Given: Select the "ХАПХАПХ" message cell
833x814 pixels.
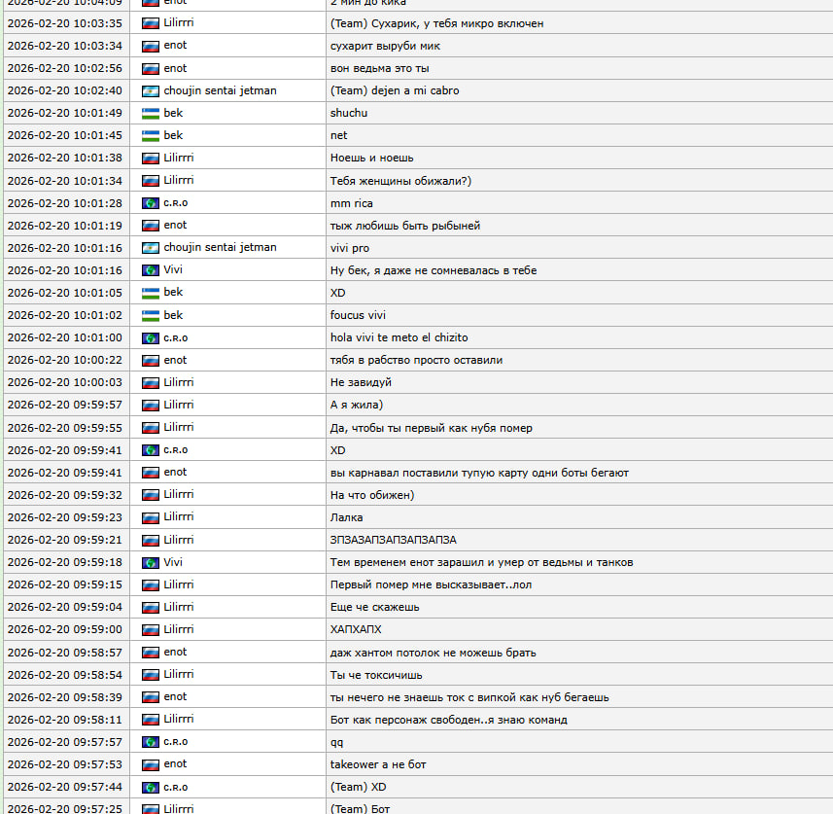Looking at the screenshot, I should pyautogui.click(x=356, y=629).
